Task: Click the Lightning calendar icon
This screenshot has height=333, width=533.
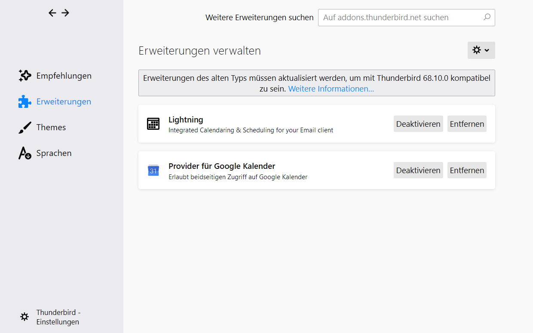Action: click(153, 124)
